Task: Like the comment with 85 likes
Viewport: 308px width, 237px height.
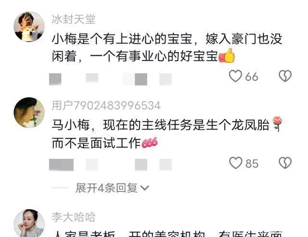Action: point(235,163)
